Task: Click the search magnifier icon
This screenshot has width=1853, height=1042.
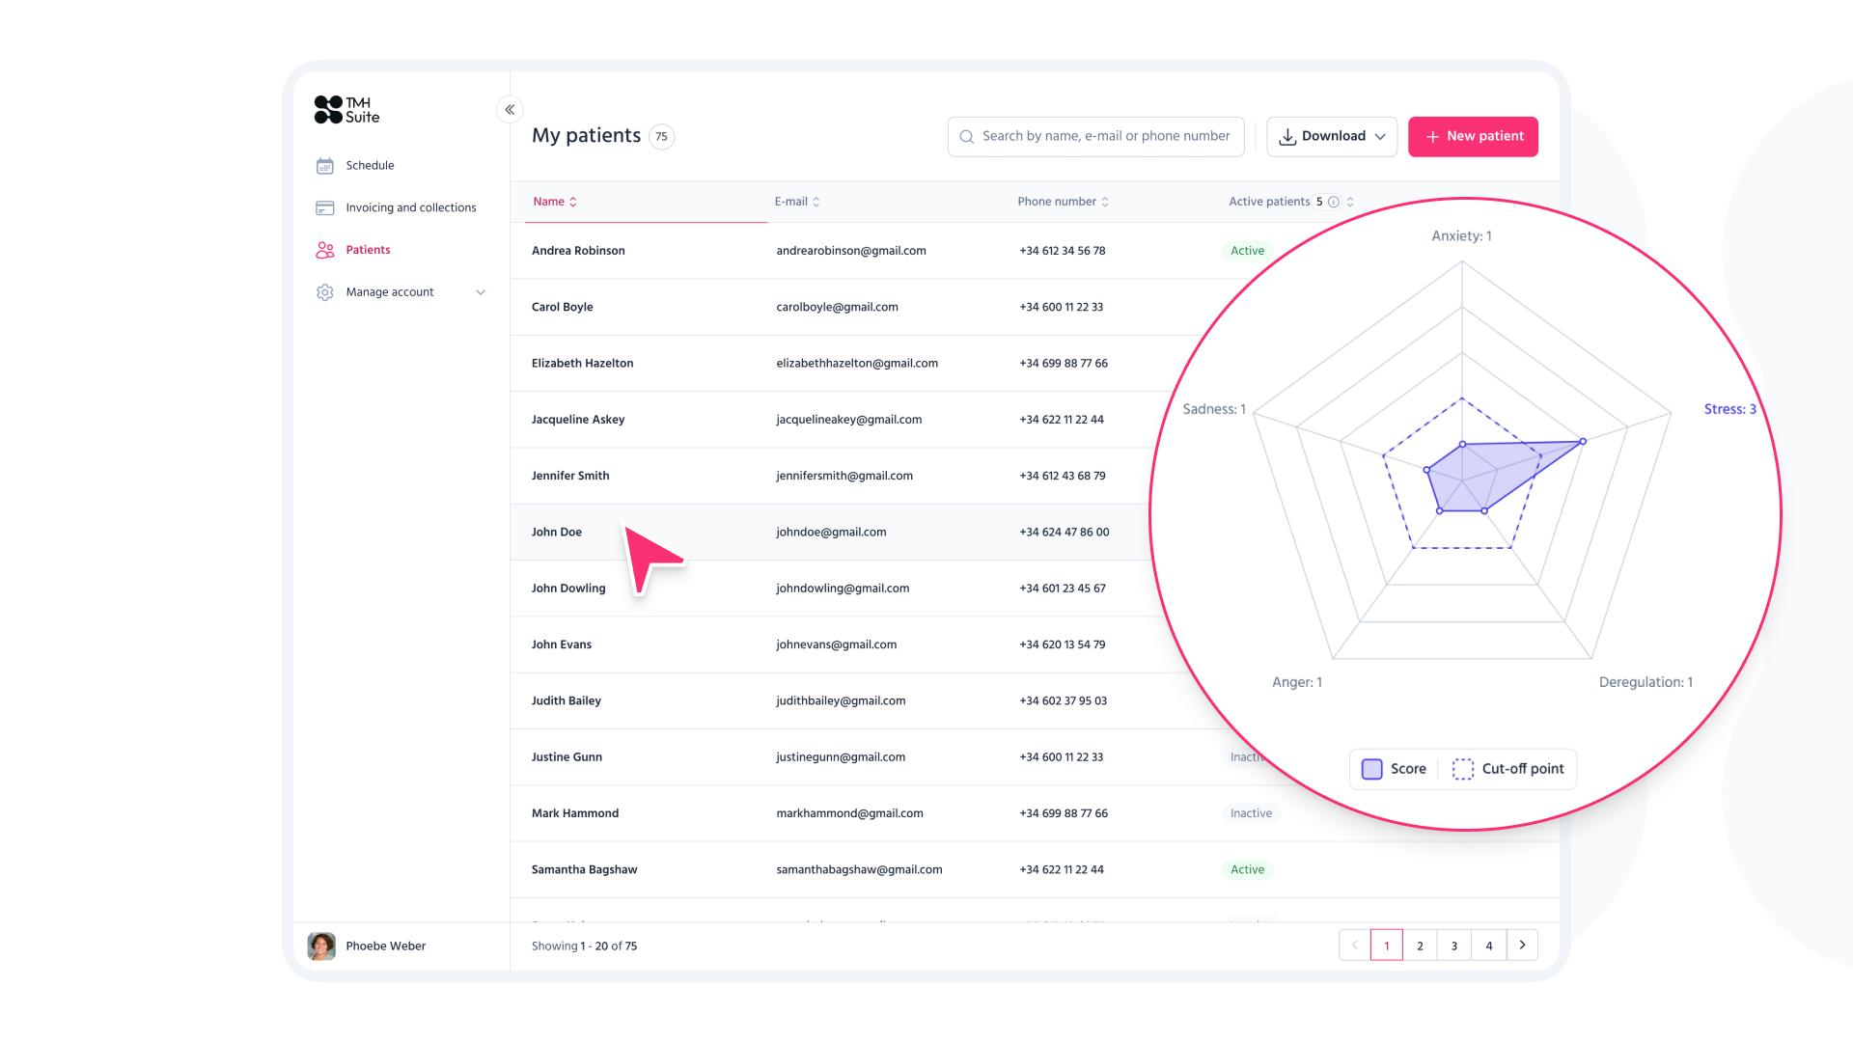Action: click(967, 136)
